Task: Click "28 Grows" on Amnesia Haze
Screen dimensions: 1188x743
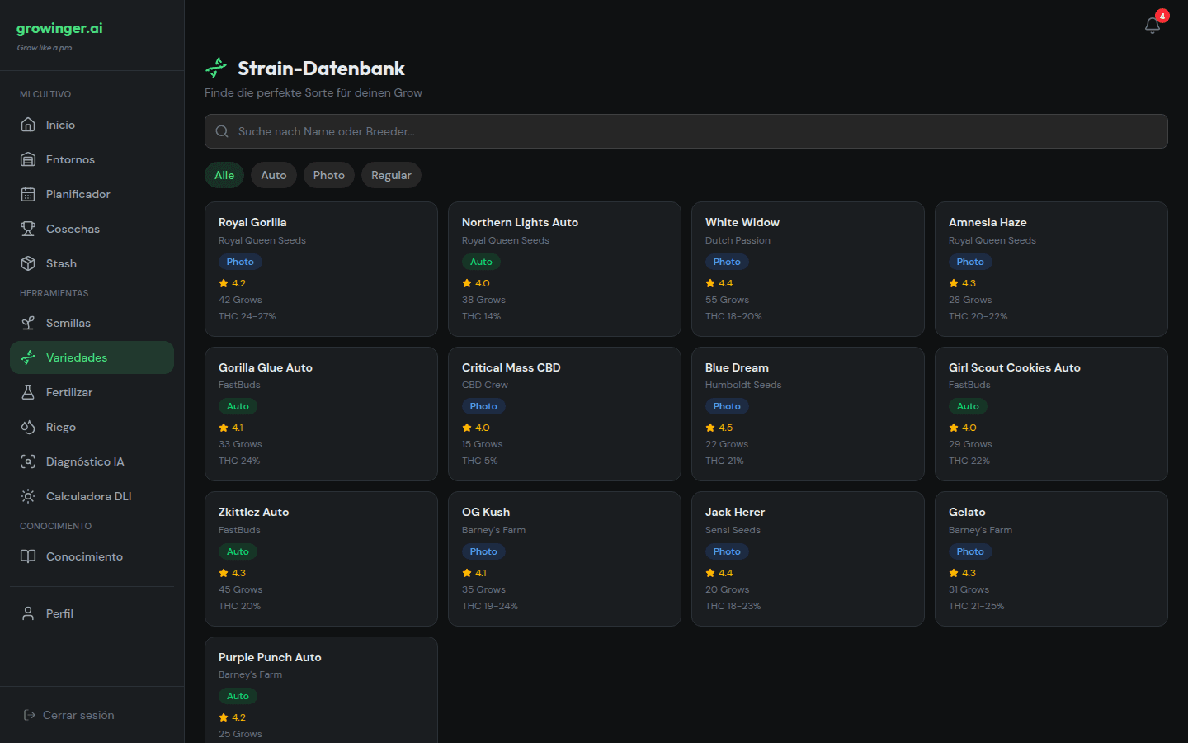Action: click(x=970, y=300)
